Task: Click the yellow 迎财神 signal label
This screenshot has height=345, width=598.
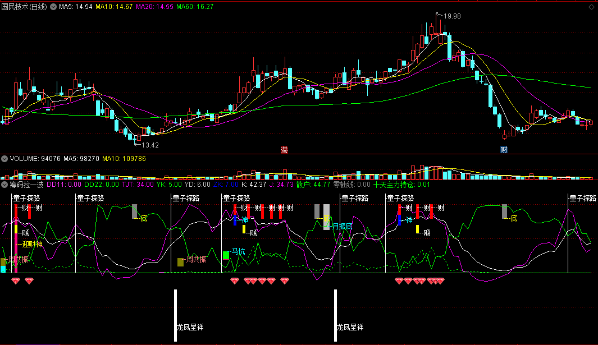Action: pos(32,245)
